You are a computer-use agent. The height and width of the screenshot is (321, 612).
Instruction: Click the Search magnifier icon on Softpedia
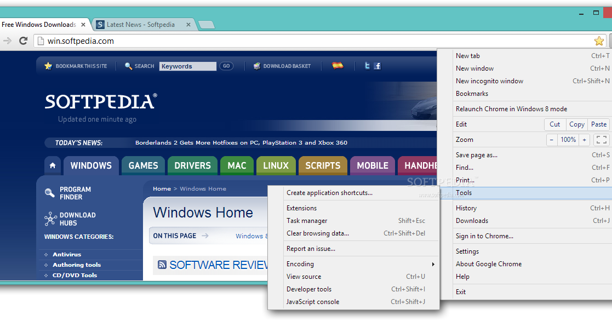(x=128, y=66)
